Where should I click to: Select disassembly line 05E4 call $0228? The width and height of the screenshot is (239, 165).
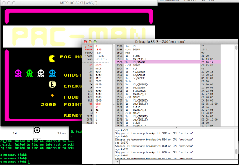168,97
